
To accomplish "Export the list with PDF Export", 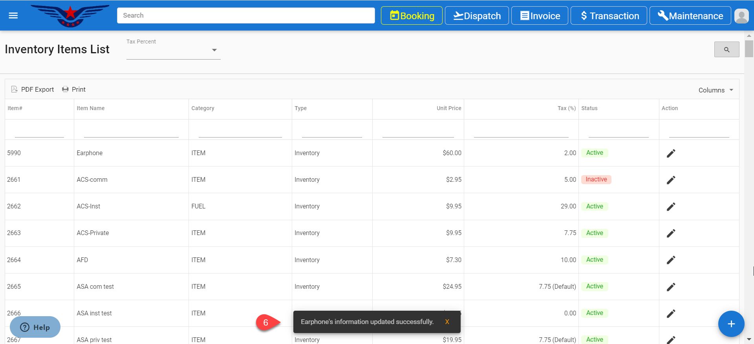I will click(33, 89).
